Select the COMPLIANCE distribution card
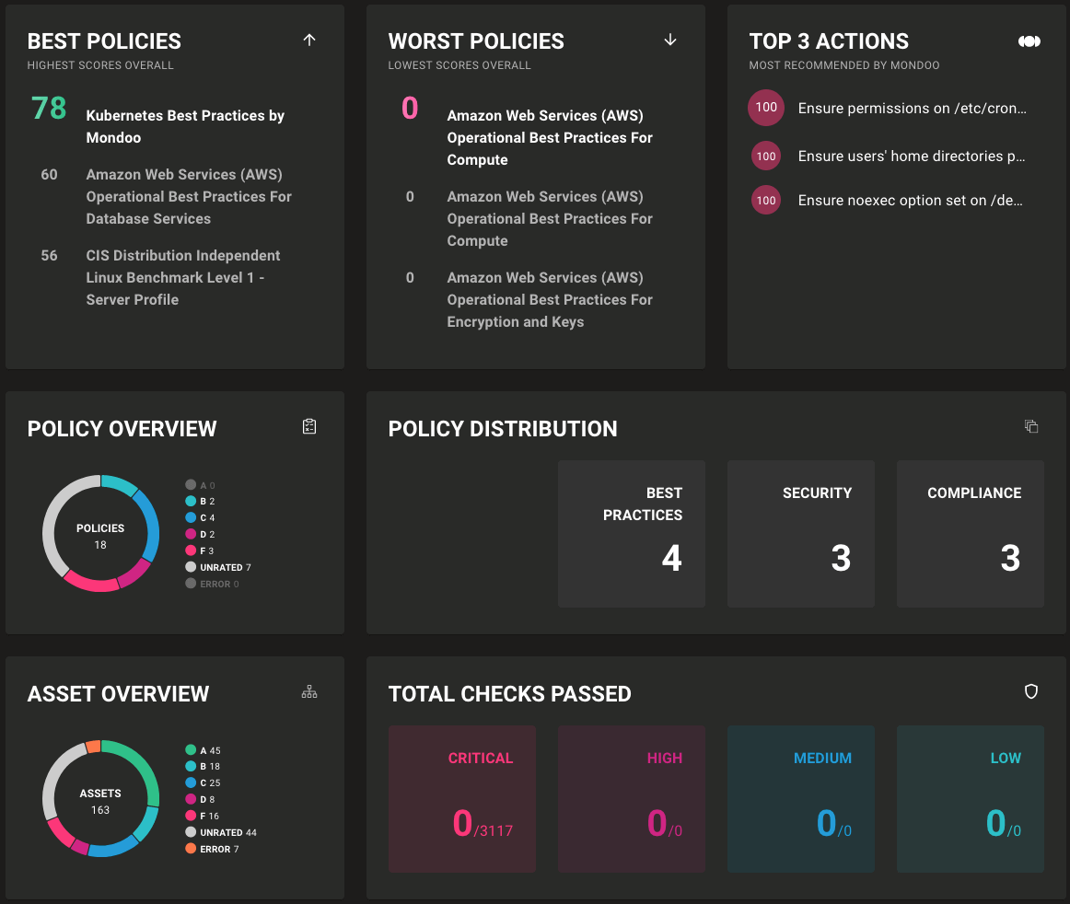 (x=970, y=534)
